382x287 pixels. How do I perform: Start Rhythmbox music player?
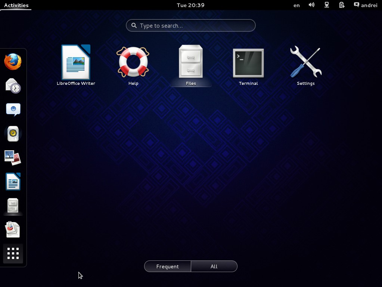(13, 133)
